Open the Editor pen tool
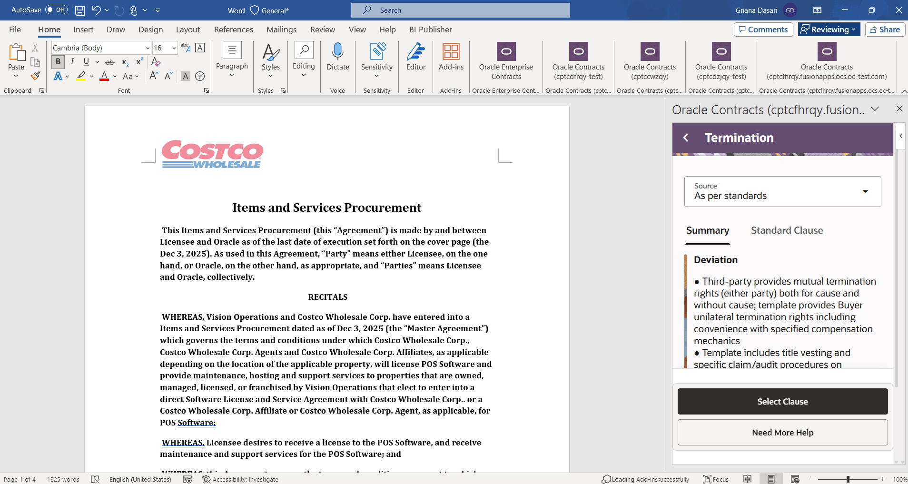This screenshot has width=908, height=484. 416,57
